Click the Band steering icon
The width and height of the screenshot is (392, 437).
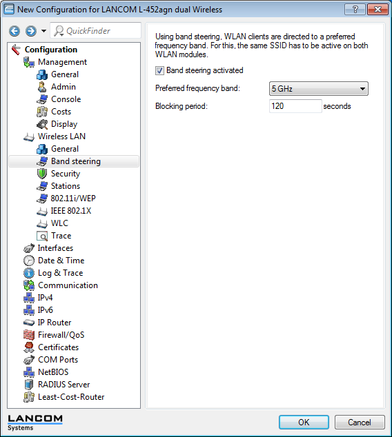tap(42, 161)
